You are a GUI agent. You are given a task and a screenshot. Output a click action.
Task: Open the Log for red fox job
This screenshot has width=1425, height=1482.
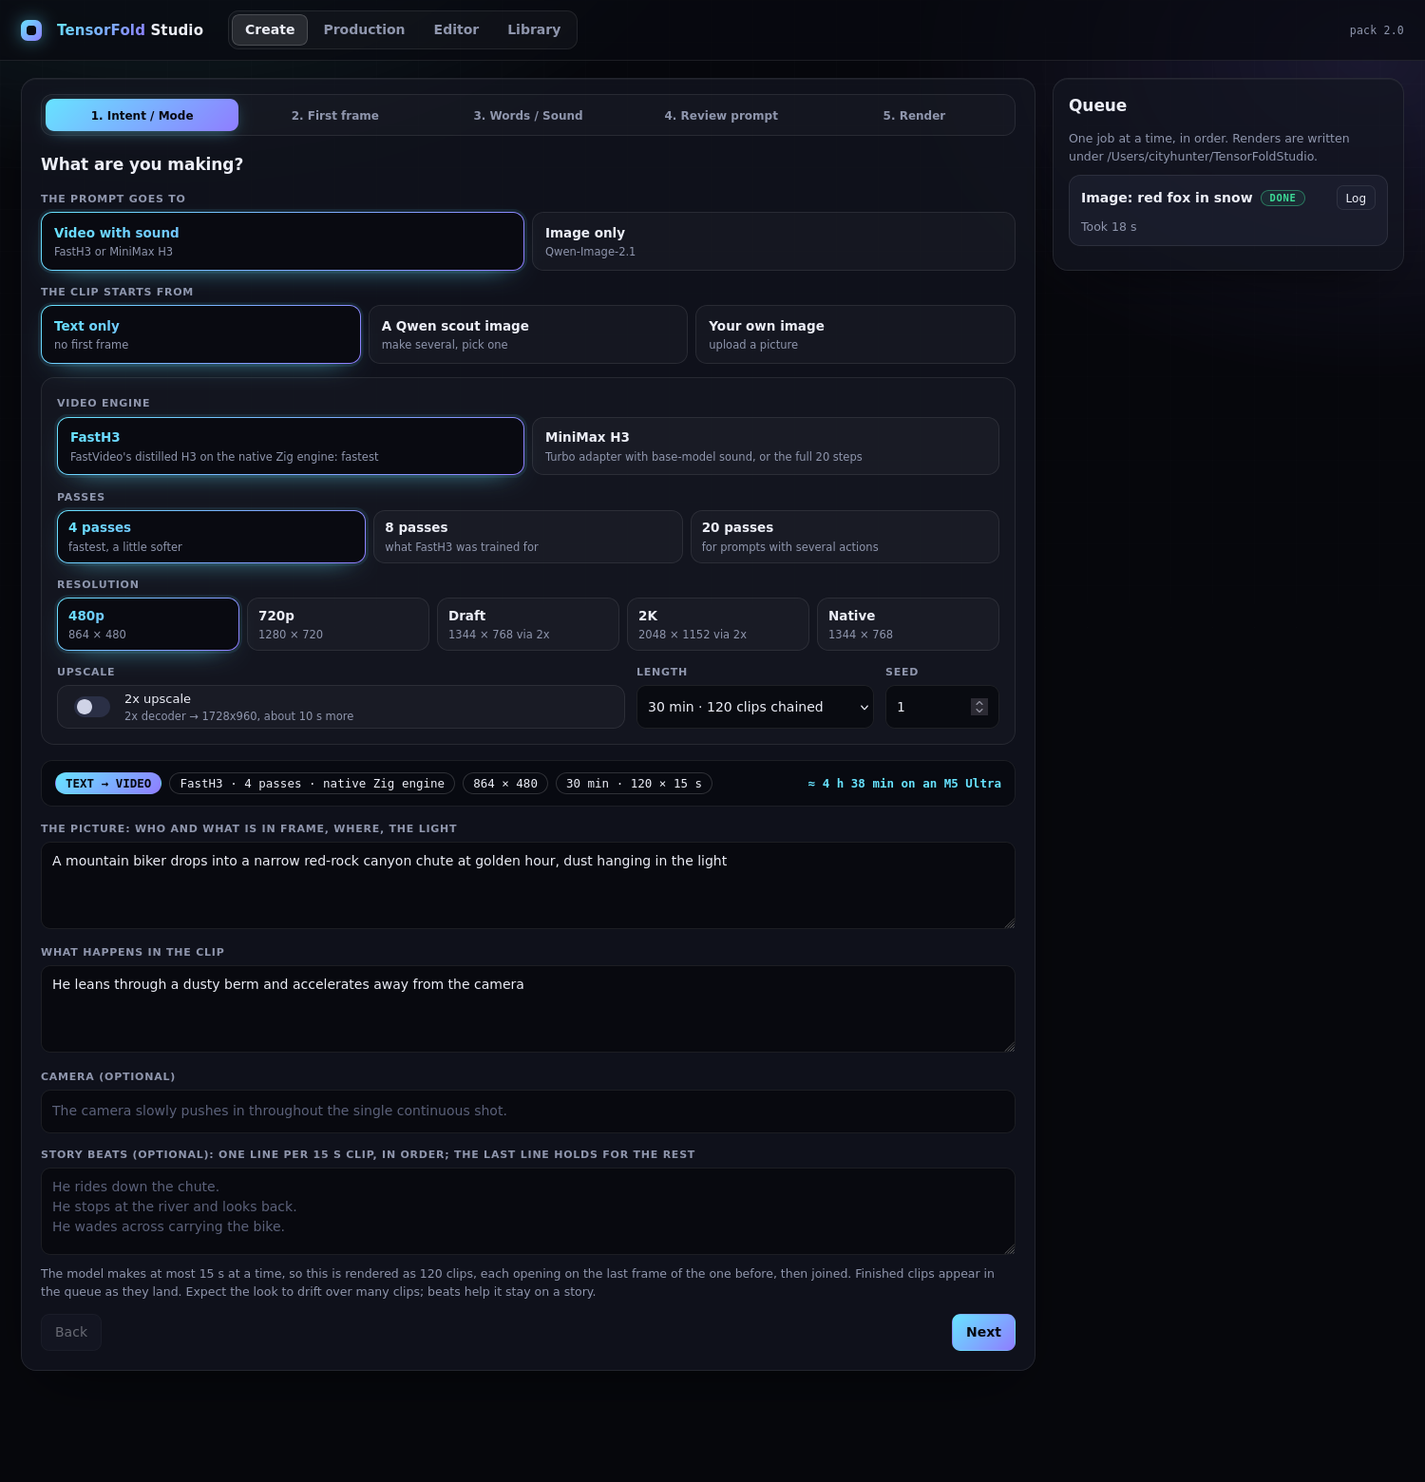1356,198
